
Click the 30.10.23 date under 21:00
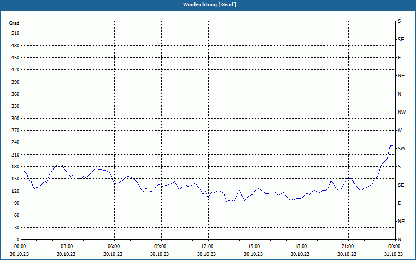347,254
